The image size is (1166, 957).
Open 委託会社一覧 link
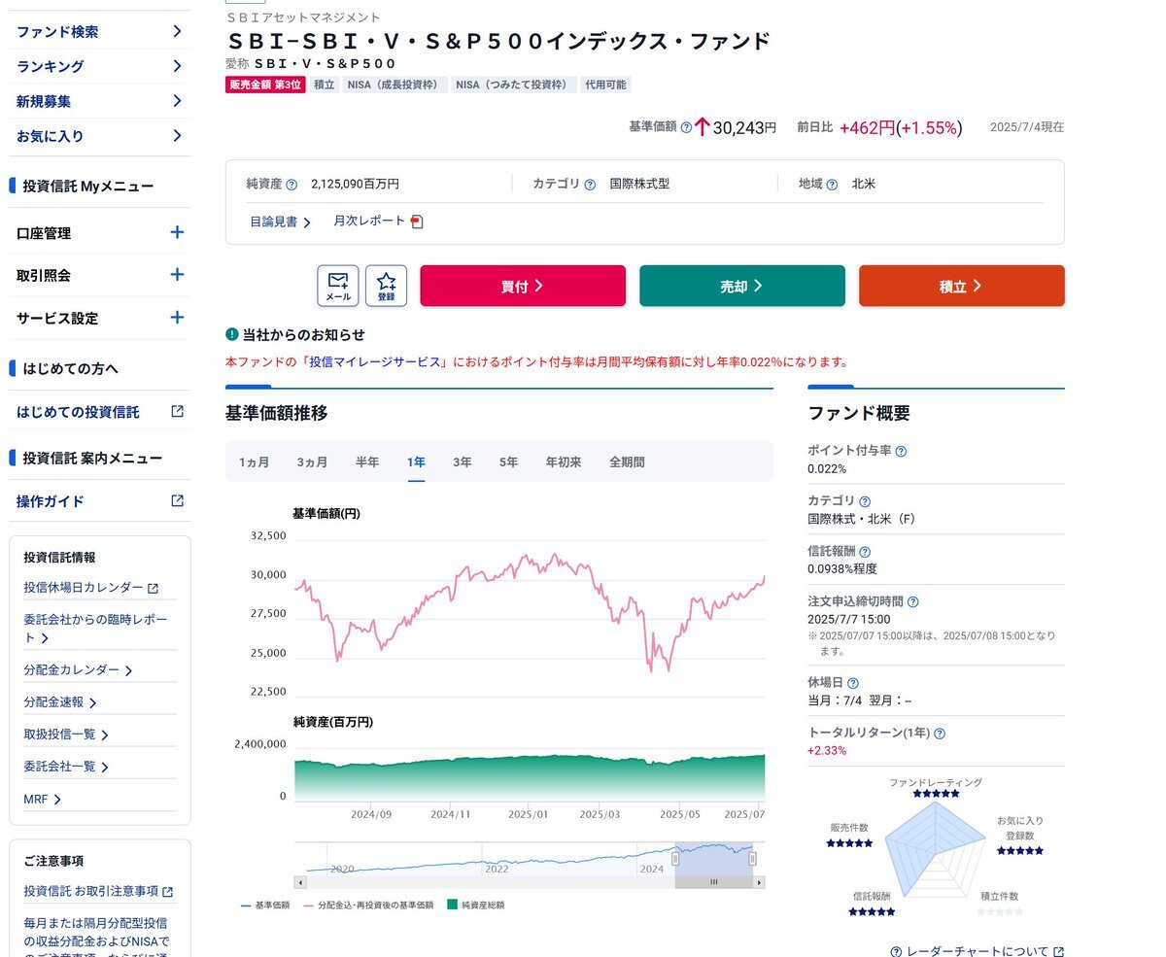coord(66,767)
